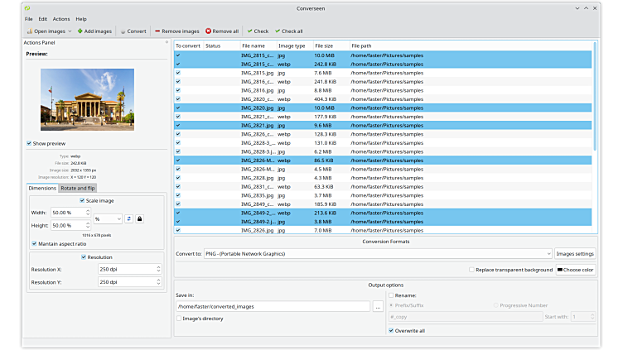Image resolution: width=623 pixels, height=350 pixels.
Task: Open the scale unit % dropdown
Action: (x=107, y=218)
